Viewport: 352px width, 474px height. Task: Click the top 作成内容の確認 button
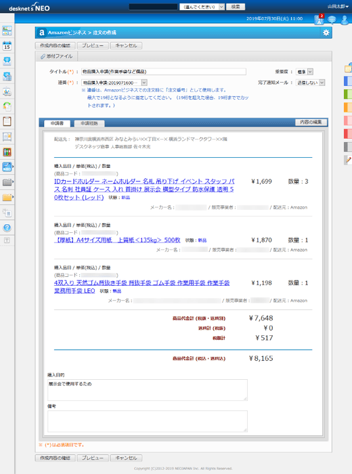56,45
